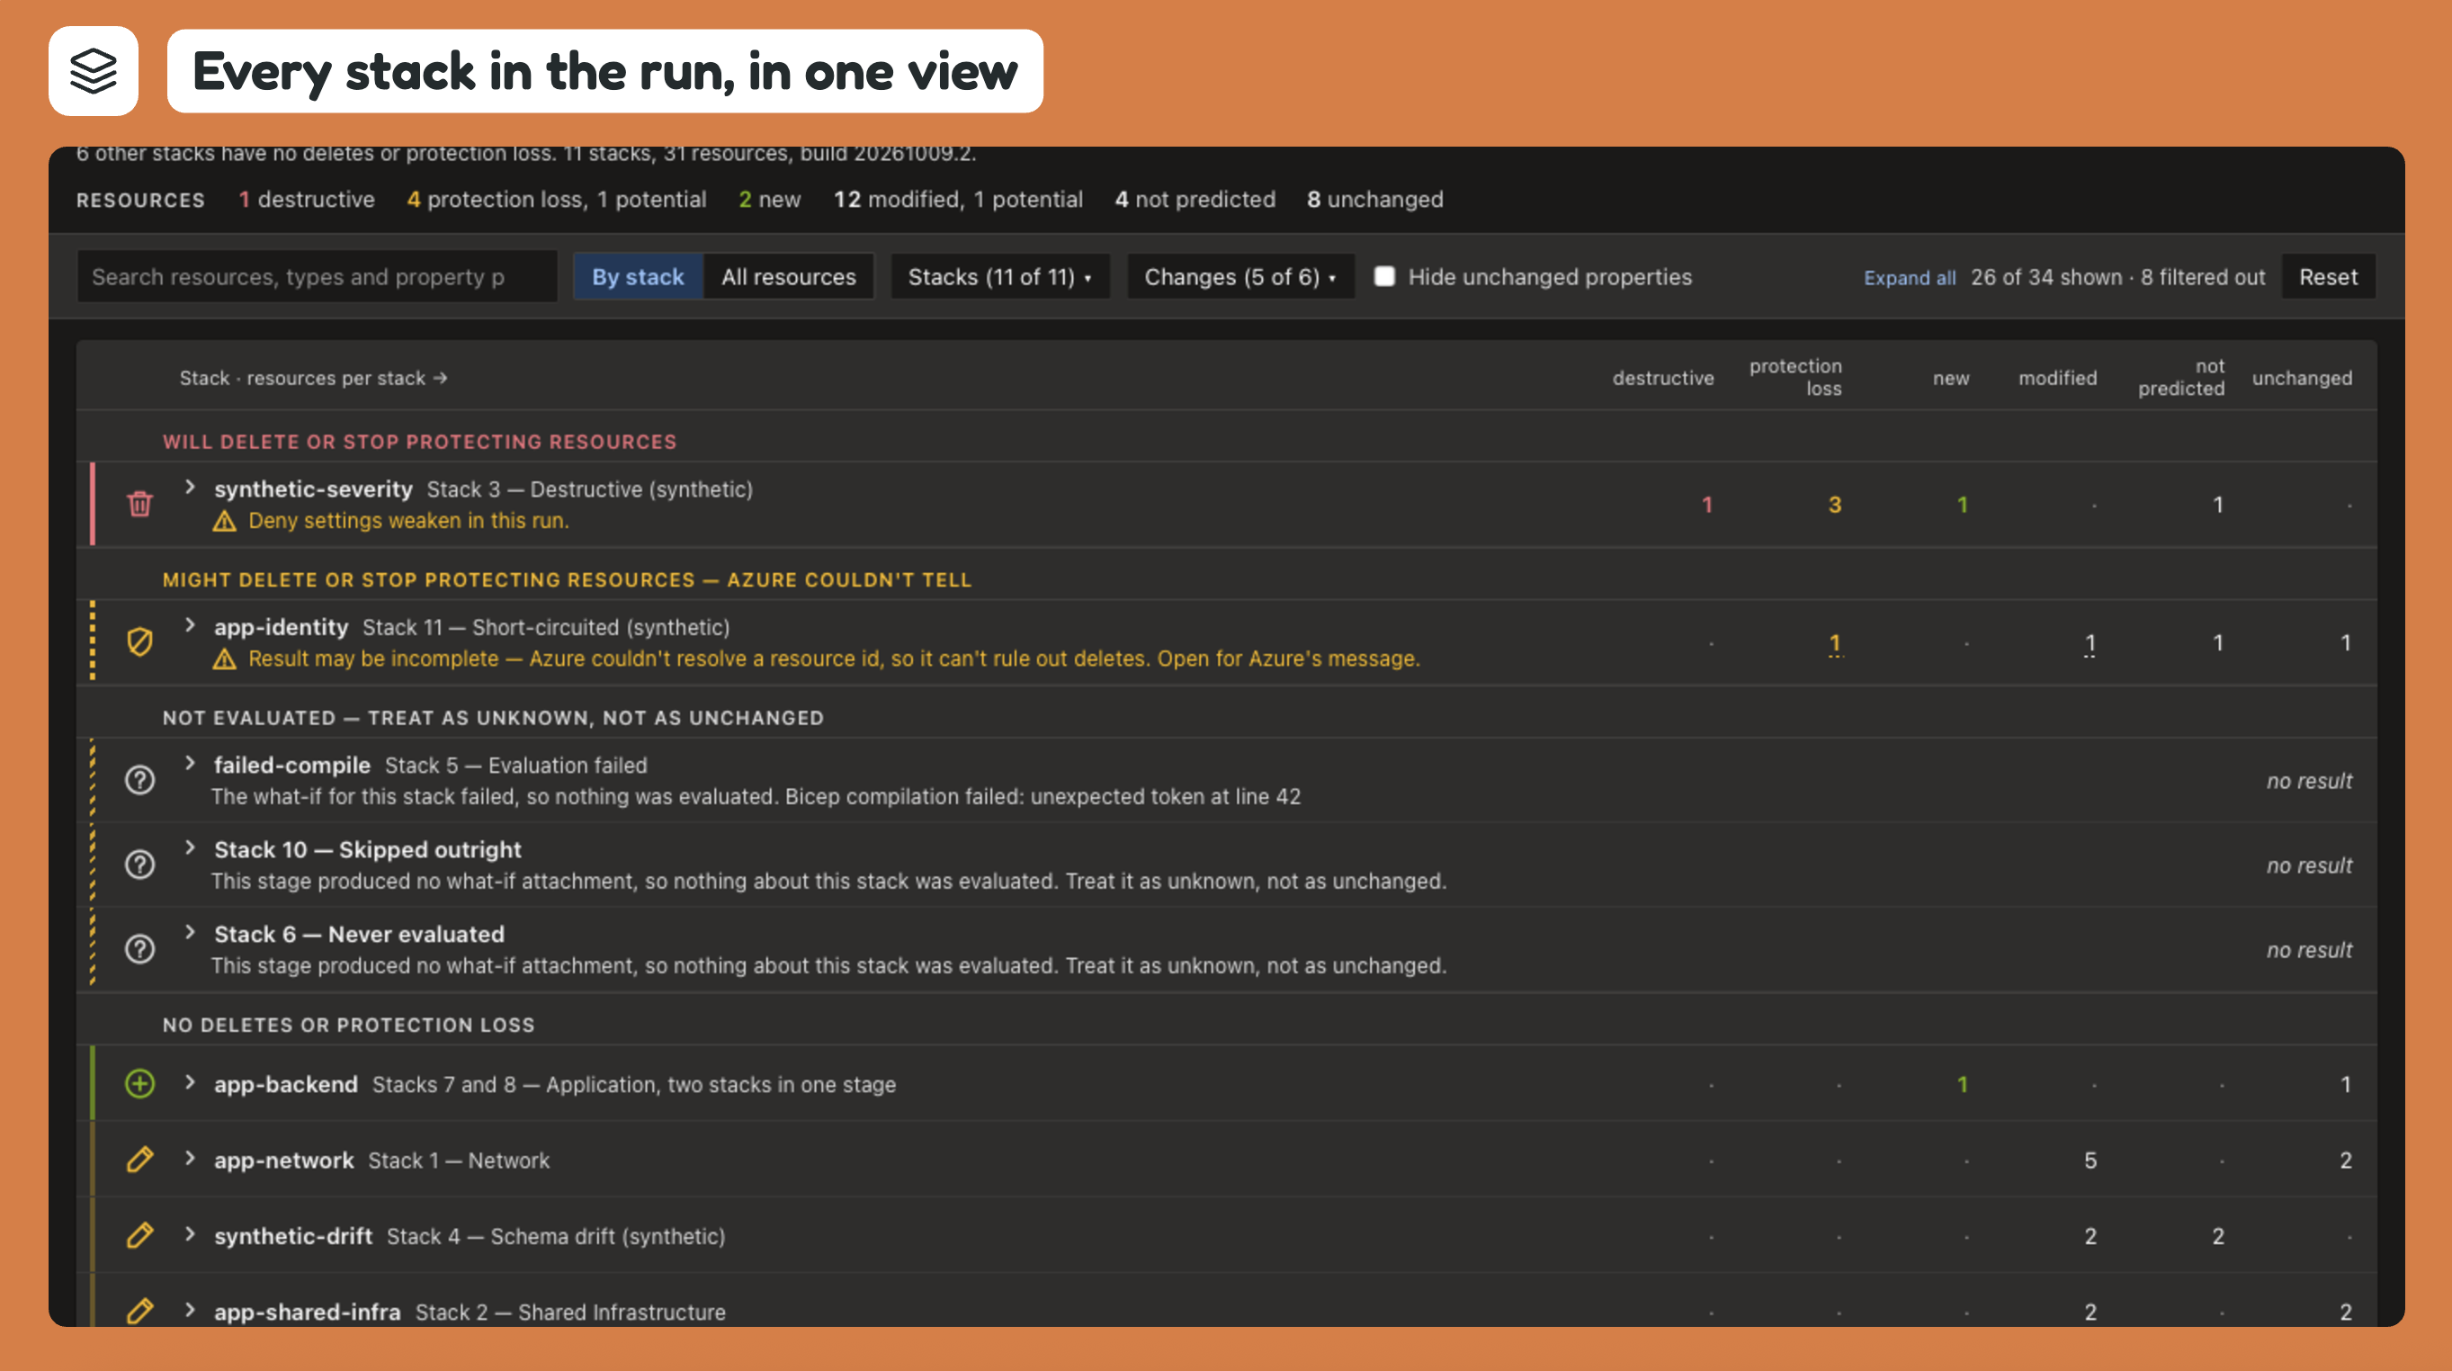The height and width of the screenshot is (1371, 2452).
Task: Expand Stack 10 Skipped outright row
Action: pyautogui.click(x=190, y=848)
